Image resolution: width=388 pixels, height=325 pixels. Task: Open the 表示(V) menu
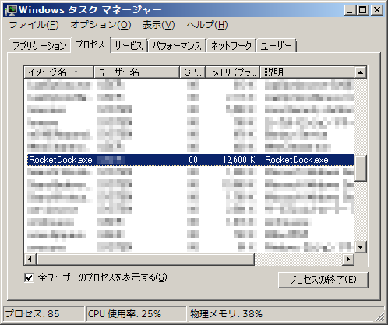click(158, 25)
